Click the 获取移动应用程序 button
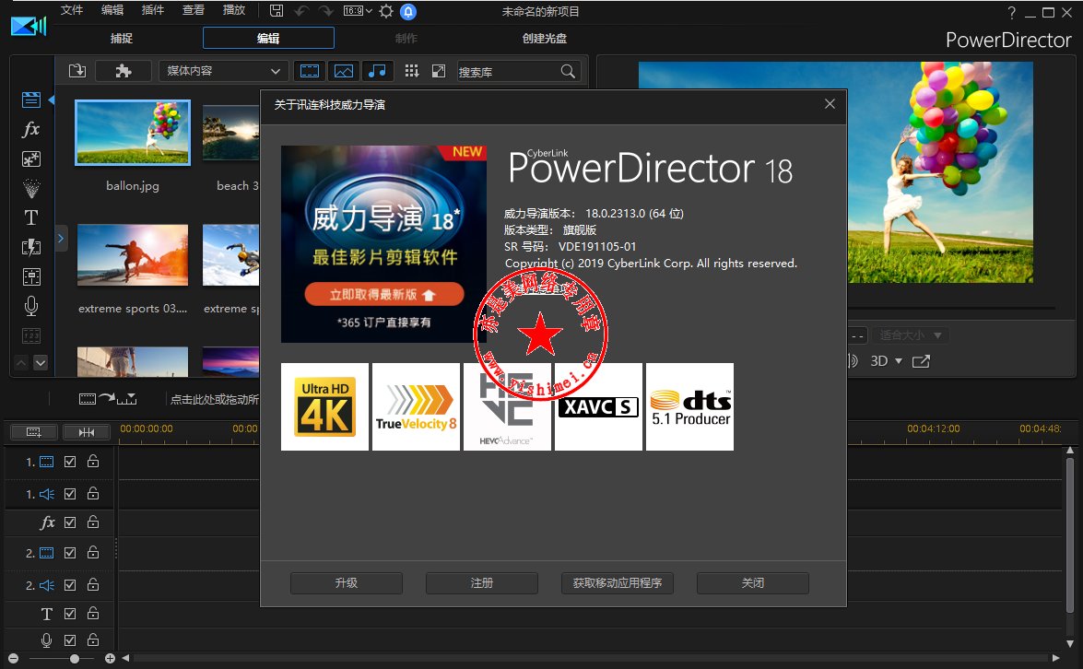 click(x=618, y=583)
